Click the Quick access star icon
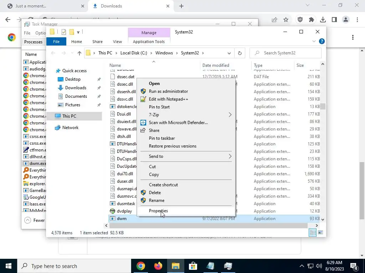Screen dimensions: 365x273 coord(58,71)
